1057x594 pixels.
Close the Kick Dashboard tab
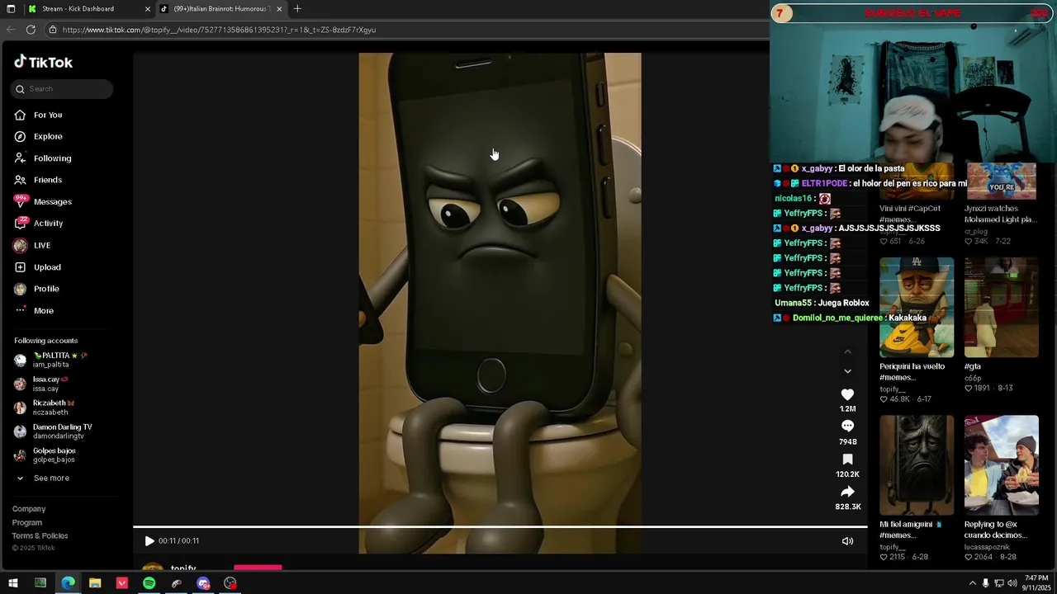[147, 9]
